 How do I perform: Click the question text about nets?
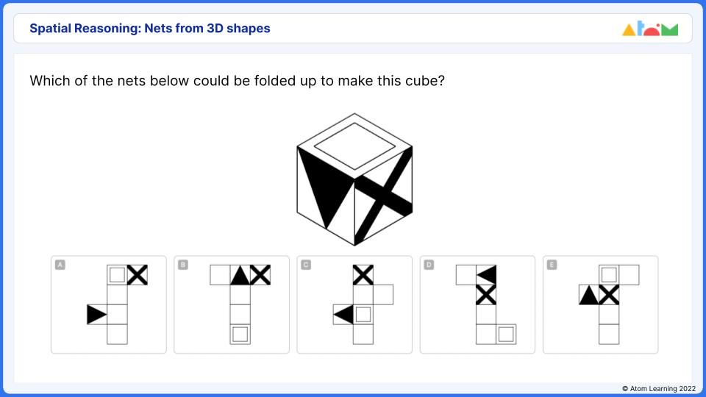tap(238, 81)
